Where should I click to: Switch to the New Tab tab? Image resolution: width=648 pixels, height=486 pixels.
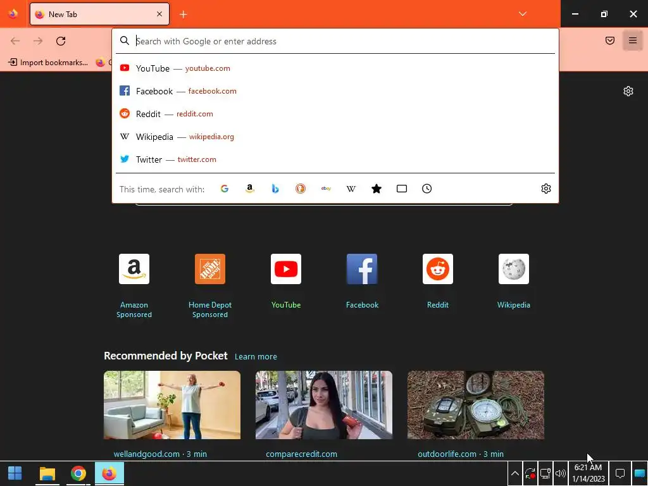[x=99, y=14]
